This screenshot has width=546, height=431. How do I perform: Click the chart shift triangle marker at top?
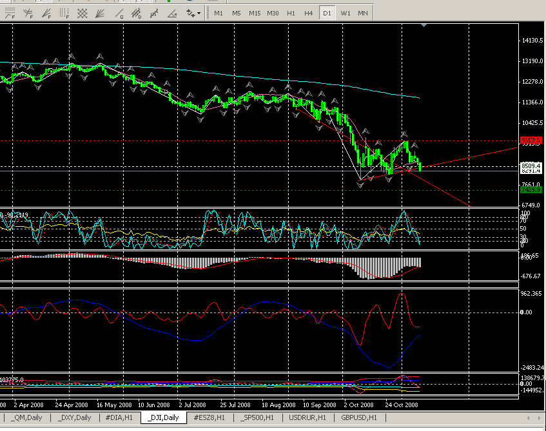pyautogui.click(x=424, y=25)
